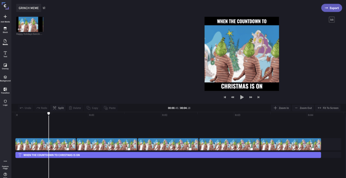
Task: Open the Media panel
Action: point(5,42)
